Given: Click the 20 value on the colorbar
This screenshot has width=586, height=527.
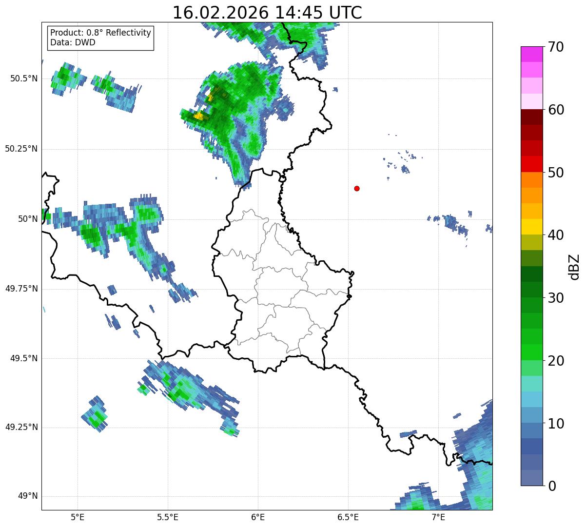Looking at the screenshot, I should [x=556, y=361].
